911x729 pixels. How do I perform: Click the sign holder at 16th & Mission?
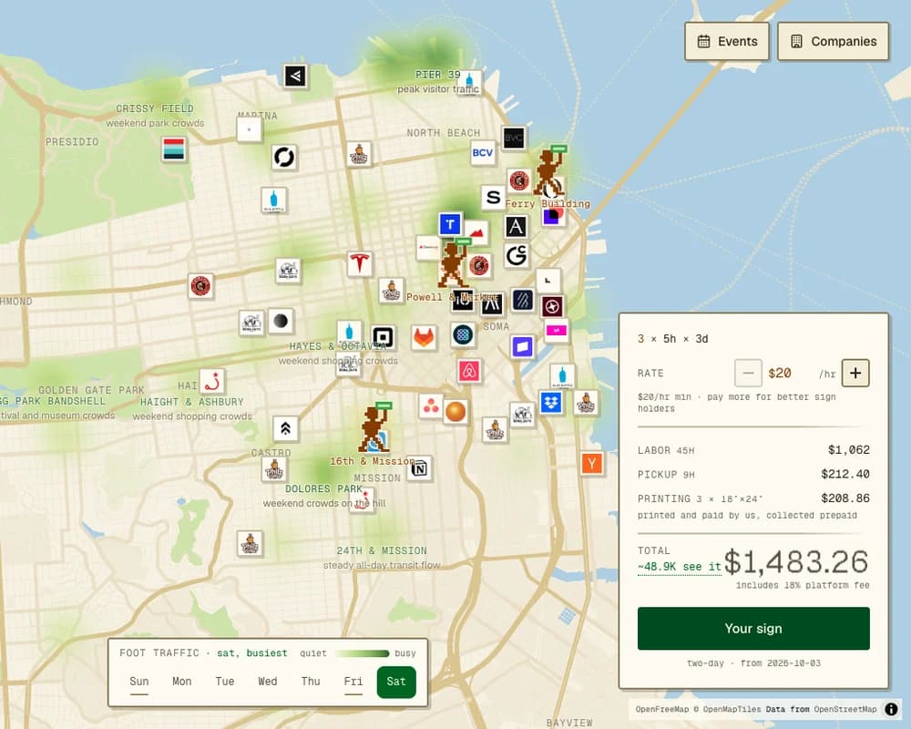(x=375, y=427)
